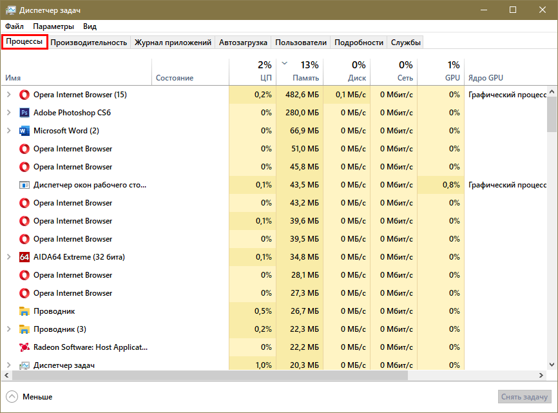Click the Adobe Photoshop CS6 icon

tap(24, 113)
